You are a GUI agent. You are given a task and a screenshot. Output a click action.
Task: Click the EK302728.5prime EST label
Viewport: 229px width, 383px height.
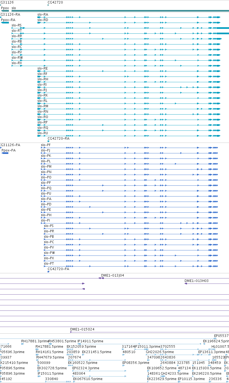click(52, 368)
